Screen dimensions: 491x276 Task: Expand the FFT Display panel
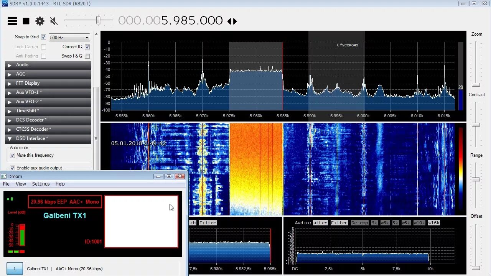(48, 83)
